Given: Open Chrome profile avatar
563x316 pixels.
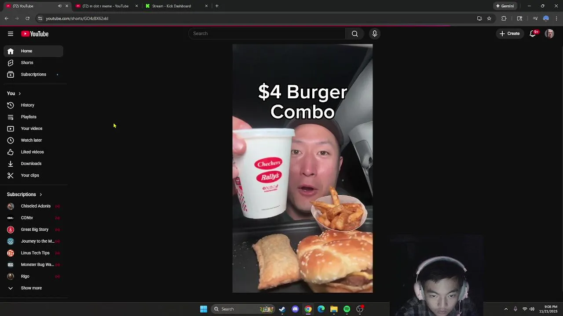Looking at the screenshot, I should pos(546,18).
